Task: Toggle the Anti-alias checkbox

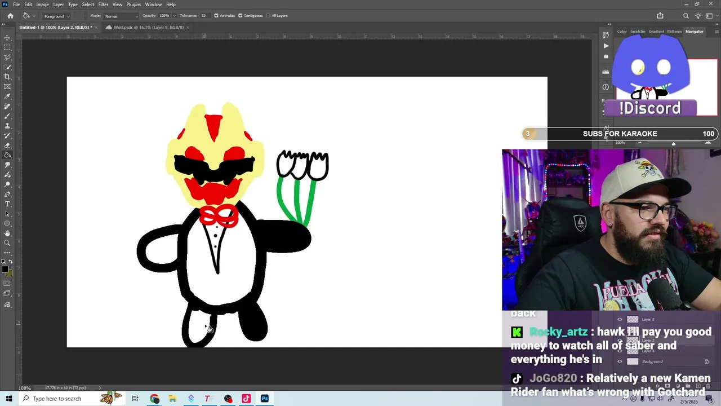Action: pos(216,16)
